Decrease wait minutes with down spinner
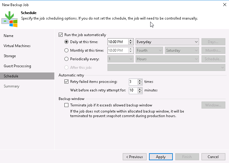The width and height of the screenshot is (229, 163). click(x=140, y=92)
